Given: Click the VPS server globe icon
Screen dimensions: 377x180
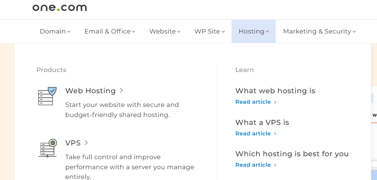Looking at the screenshot, I should point(47,148).
